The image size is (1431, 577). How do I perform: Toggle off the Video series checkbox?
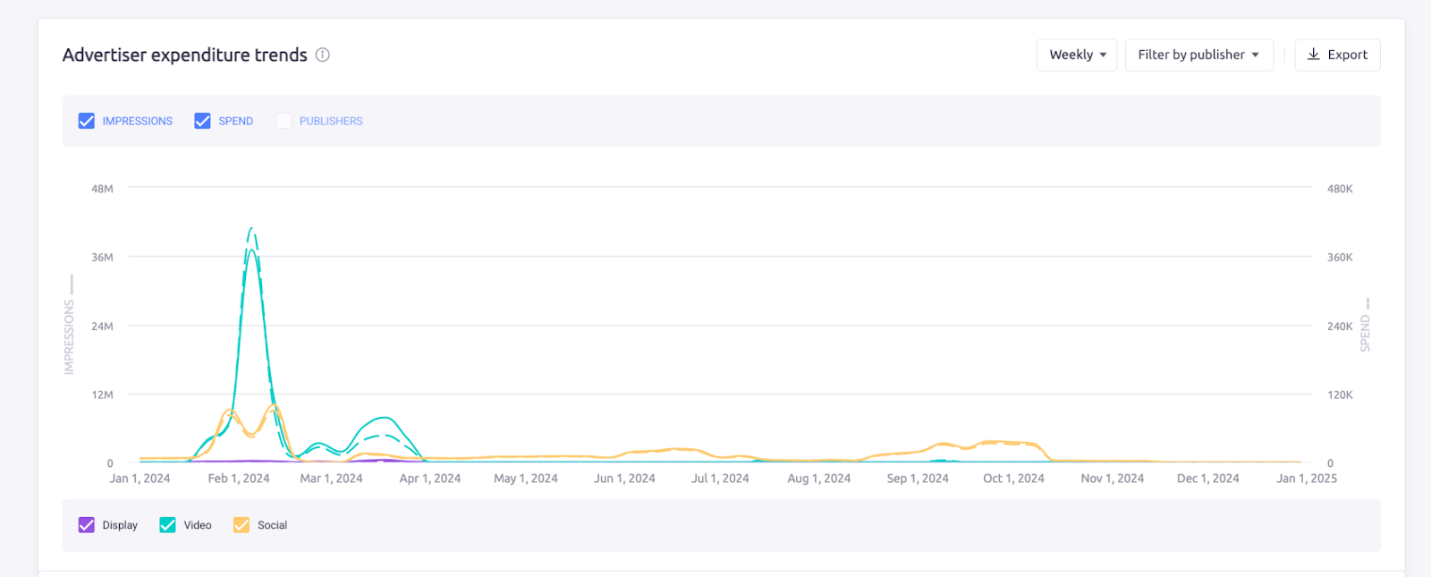[x=166, y=524]
